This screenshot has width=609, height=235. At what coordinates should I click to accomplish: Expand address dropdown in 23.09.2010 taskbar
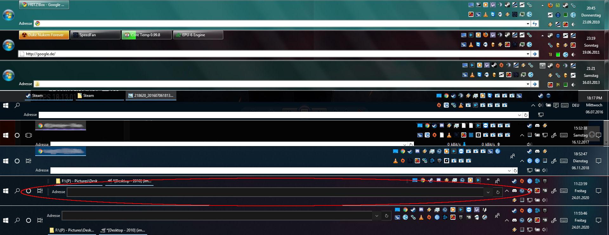tap(528, 23)
